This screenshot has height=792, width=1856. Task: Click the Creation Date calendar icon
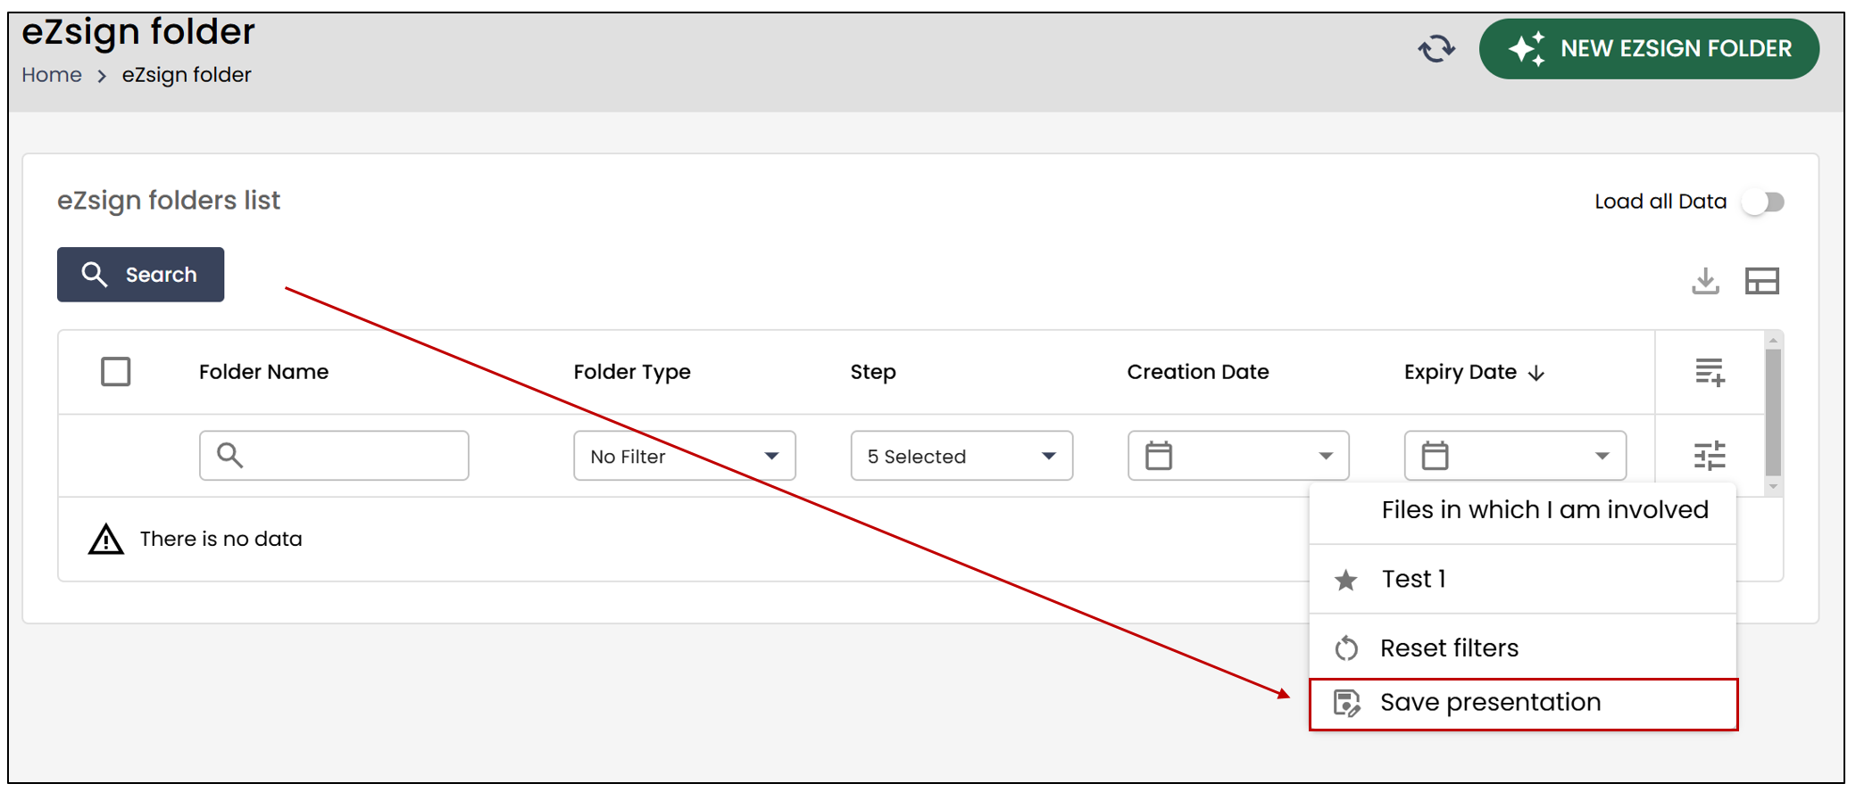pos(1159,456)
